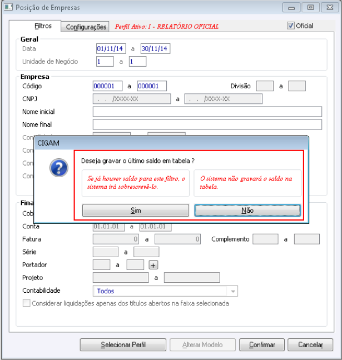
Task: Click the Alterar Modelo button
Action: point(202,344)
